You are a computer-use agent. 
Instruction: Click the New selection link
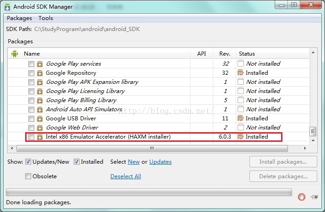[134, 162]
